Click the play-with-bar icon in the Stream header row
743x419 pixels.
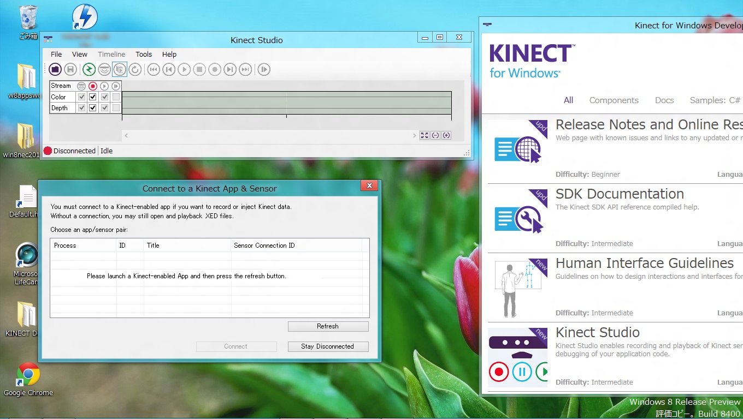pos(116,86)
